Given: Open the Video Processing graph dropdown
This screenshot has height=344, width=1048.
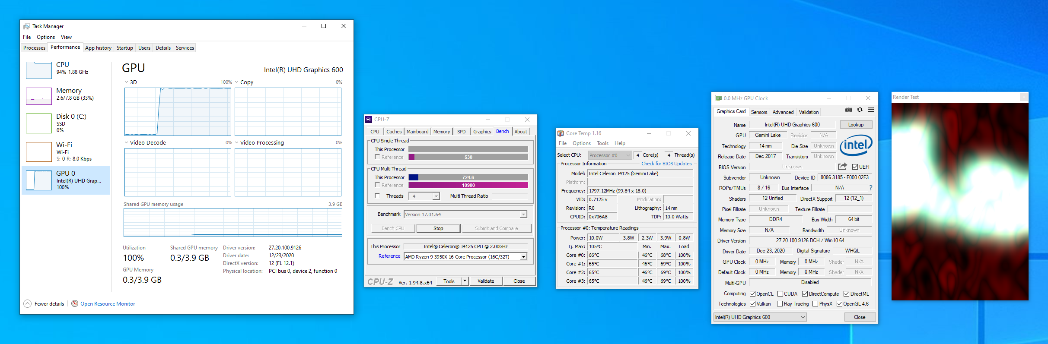Looking at the screenshot, I should click(237, 142).
